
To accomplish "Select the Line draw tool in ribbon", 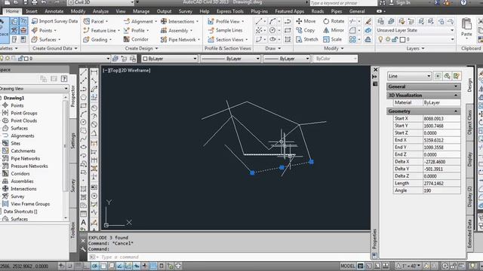I will point(259,21).
